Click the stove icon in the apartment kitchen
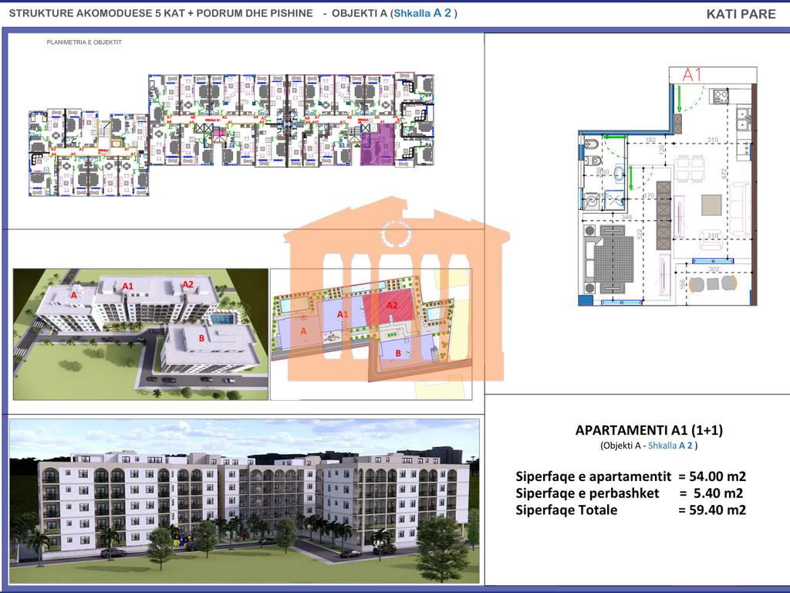The width and height of the screenshot is (790, 593). tap(720, 96)
